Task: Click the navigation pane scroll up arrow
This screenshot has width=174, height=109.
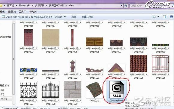Action: [14, 22]
